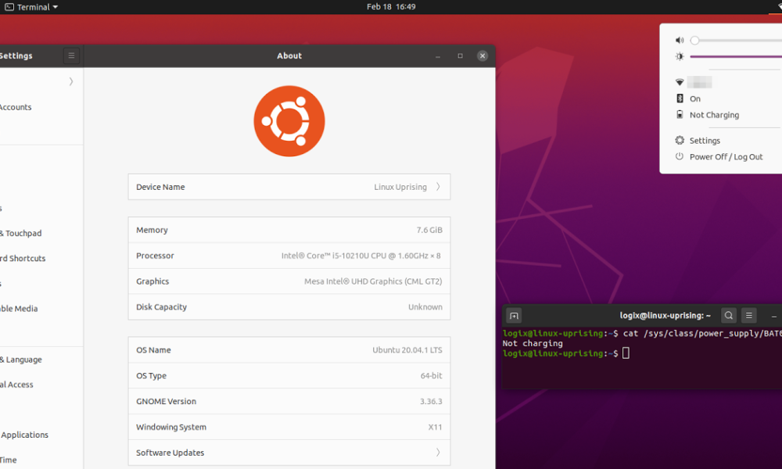
Task: Click the Processor Intel Core i5-10210U row
Action: pyautogui.click(x=289, y=256)
